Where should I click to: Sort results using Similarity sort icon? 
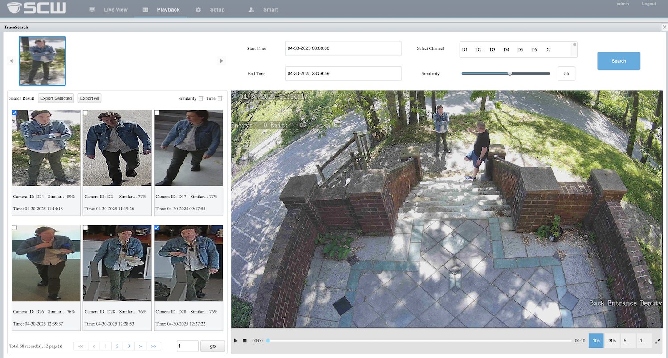201,98
